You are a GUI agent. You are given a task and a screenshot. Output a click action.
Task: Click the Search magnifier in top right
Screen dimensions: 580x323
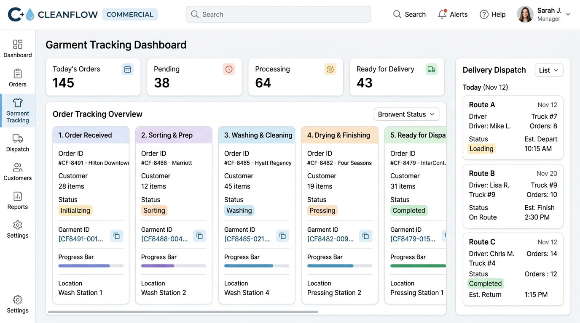tap(397, 14)
